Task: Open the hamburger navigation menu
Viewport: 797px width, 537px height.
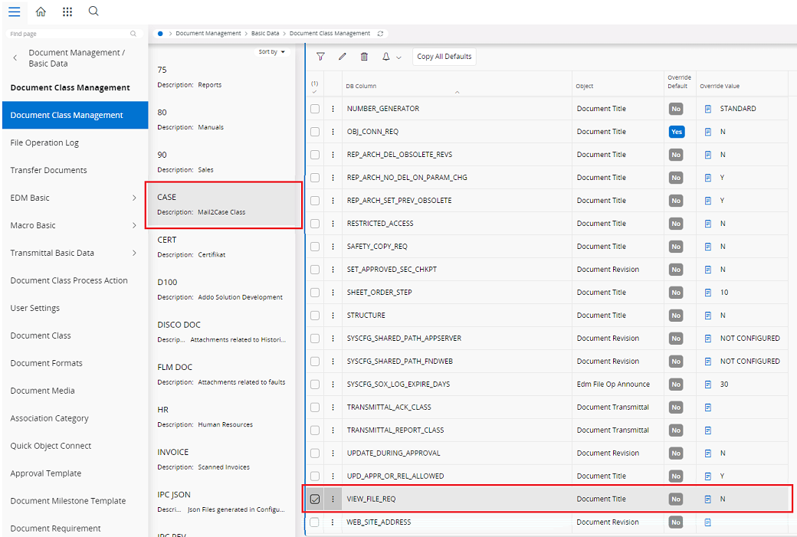Action: pos(15,11)
